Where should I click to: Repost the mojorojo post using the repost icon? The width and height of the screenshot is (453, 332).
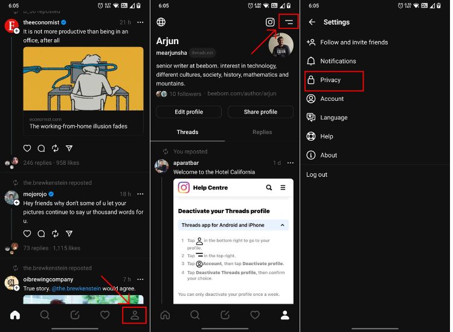tap(55, 233)
